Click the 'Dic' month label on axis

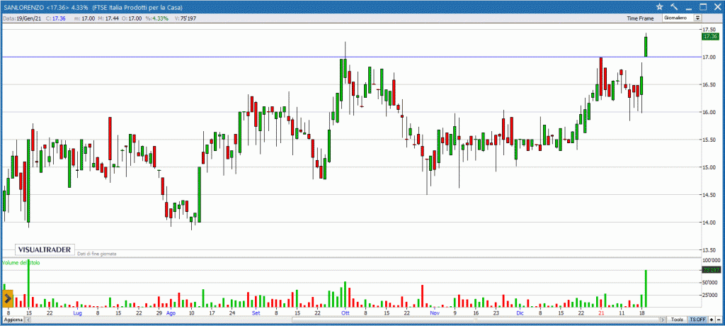(520, 313)
